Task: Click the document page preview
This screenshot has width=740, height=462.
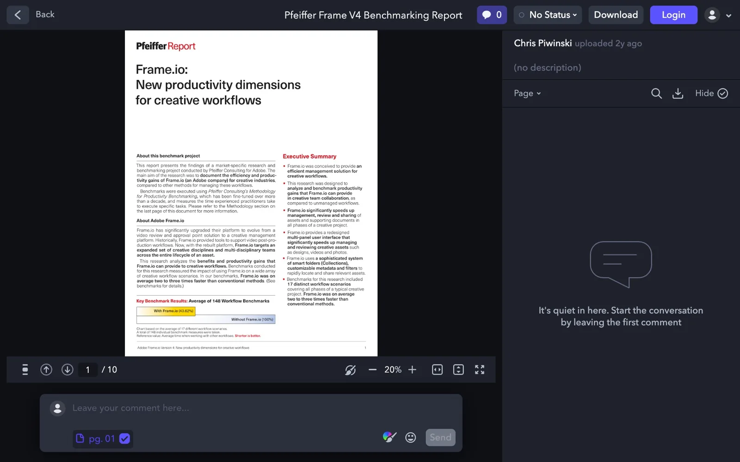Action: (251, 193)
